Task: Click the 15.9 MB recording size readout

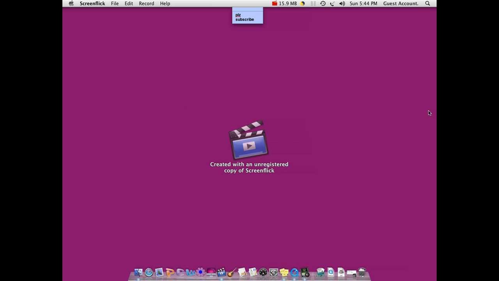Action: [x=288, y=4]
